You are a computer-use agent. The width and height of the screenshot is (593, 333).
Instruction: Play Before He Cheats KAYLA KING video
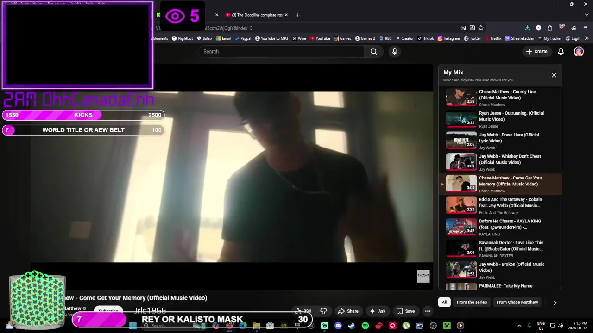(500, 227)
